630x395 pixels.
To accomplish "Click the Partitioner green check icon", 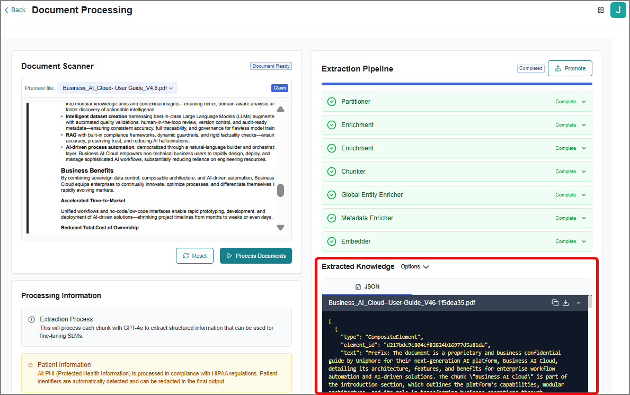I will point(332,102).
